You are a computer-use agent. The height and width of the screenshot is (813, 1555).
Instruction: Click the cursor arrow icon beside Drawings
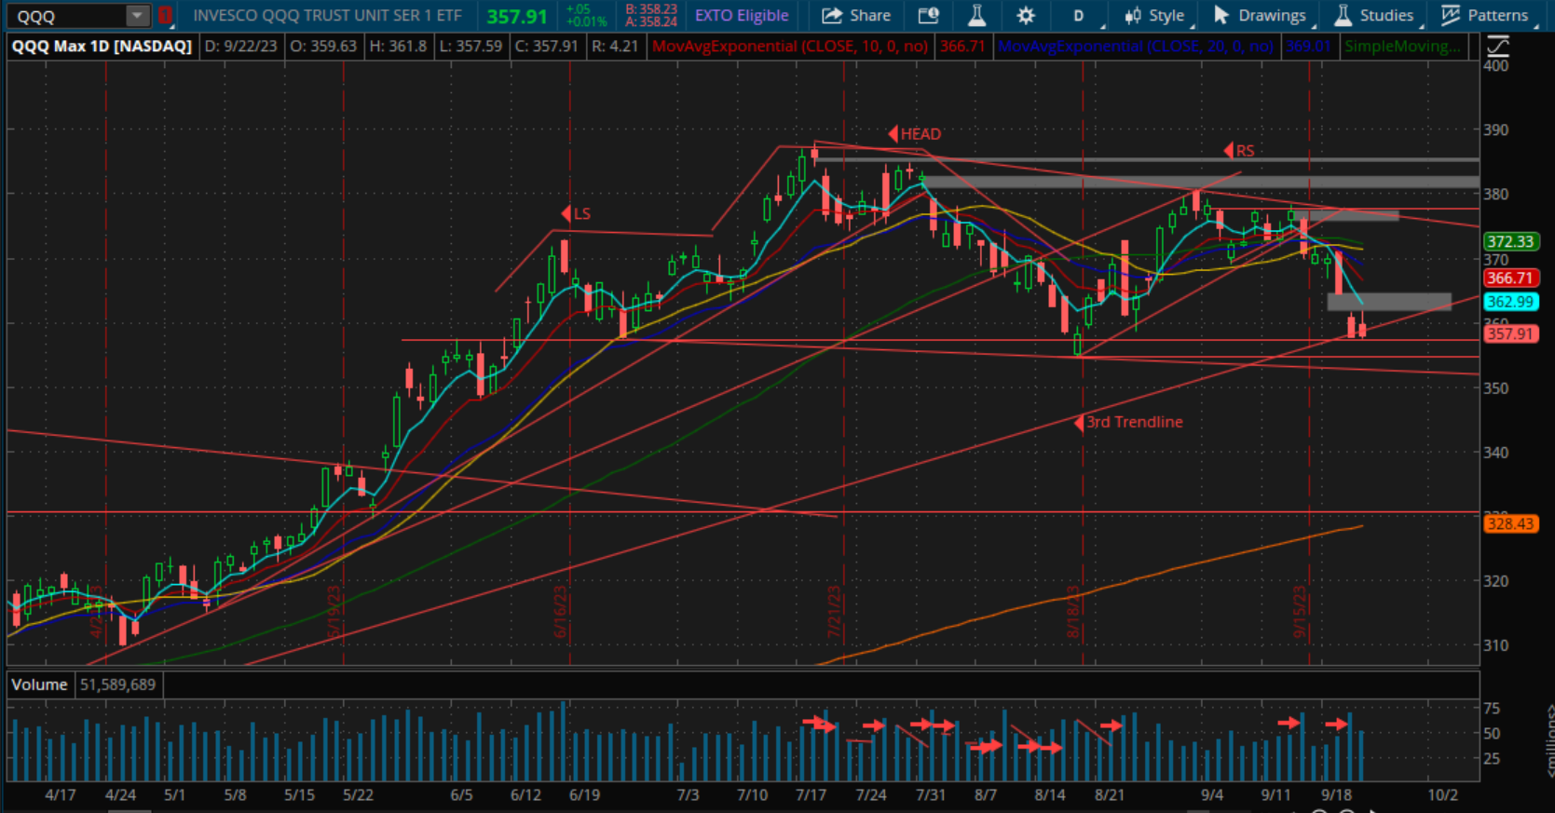coord(1221,16)
